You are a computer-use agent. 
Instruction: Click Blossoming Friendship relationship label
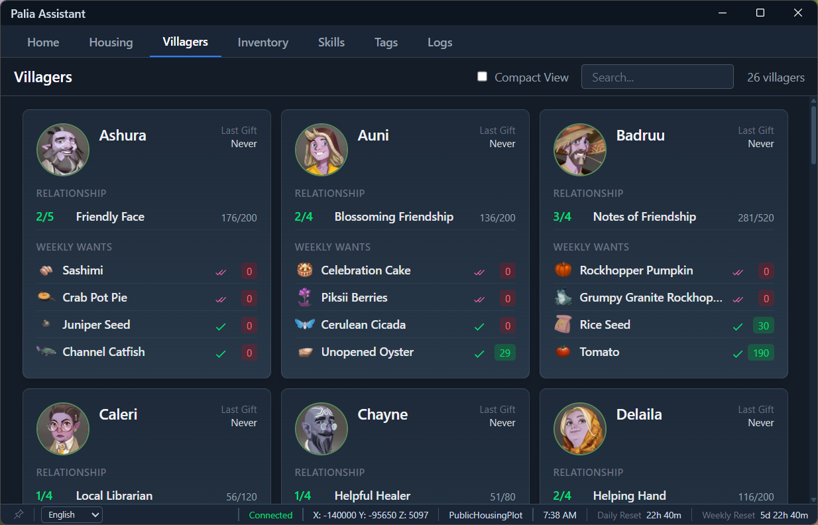coord(394,217)
